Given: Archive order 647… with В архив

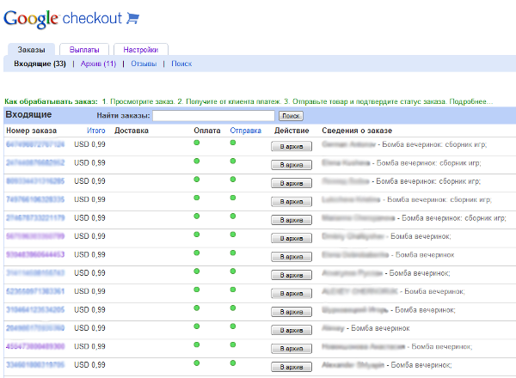Looking at the screenshot, I should [x=292, y=147].
